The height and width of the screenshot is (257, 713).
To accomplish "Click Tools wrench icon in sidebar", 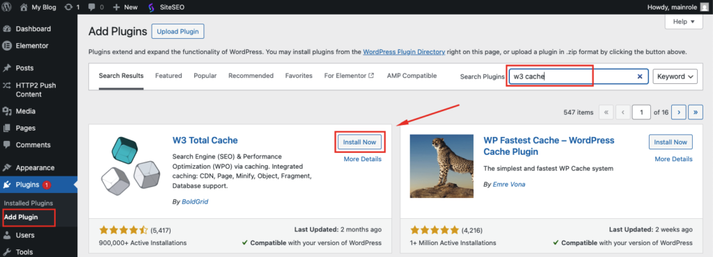I will [x=7, y=252].
